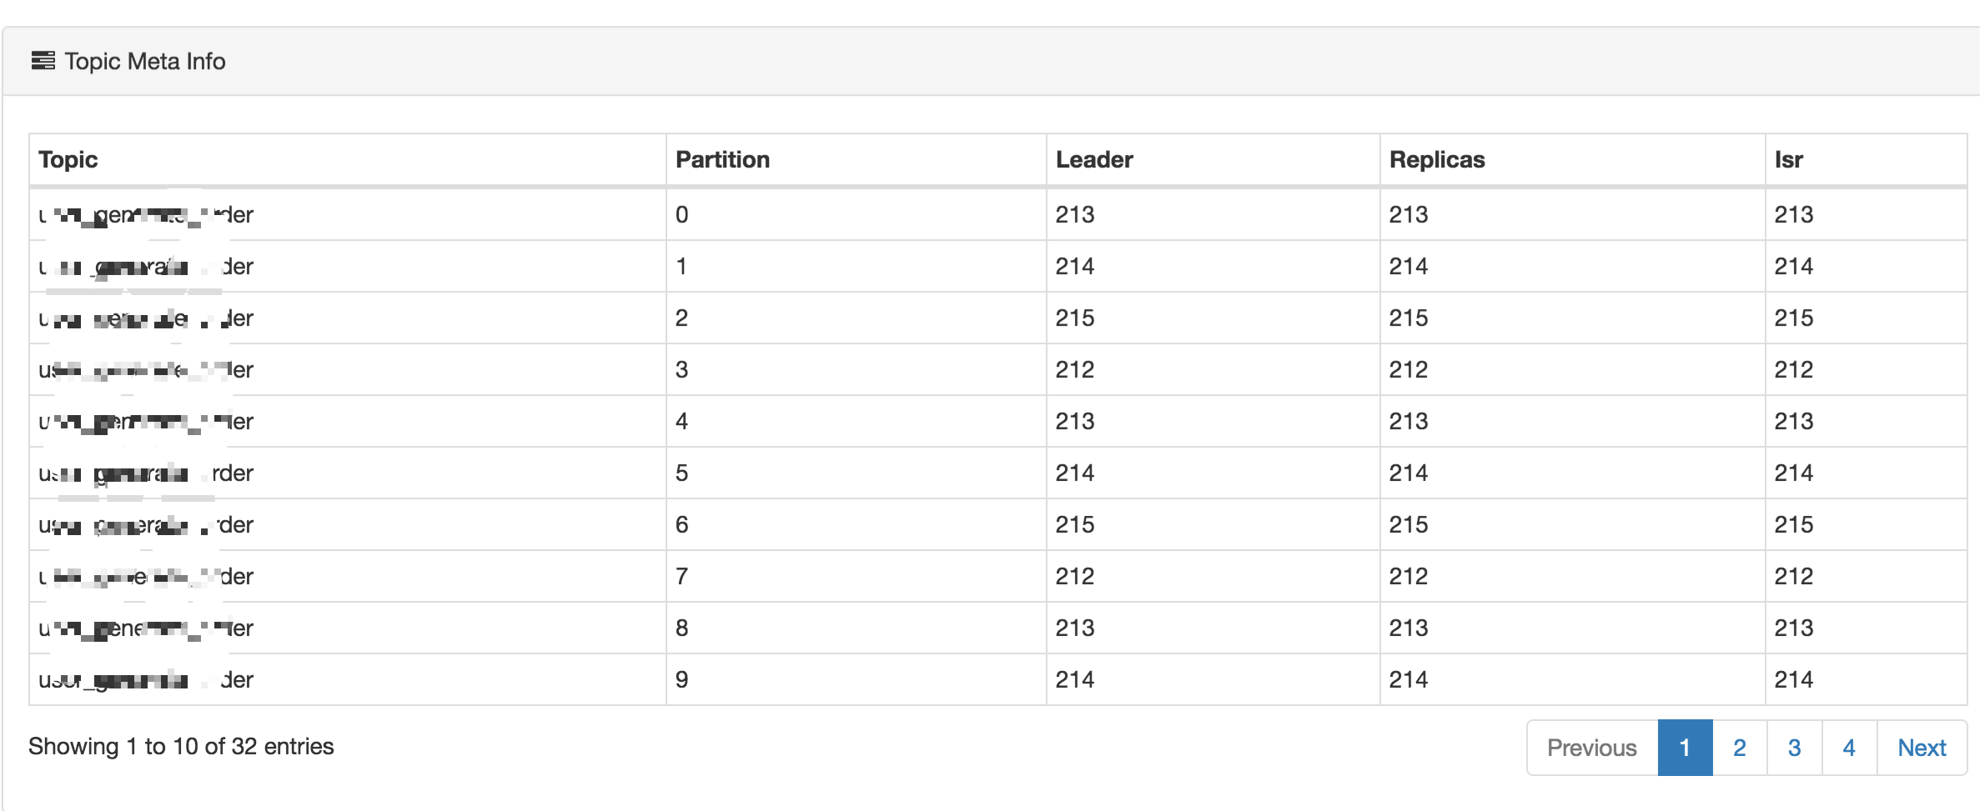Viewport: 1980px width, 811px height.
Task: Click the Topic Meta Info list icon
Action: pos(43,61)
